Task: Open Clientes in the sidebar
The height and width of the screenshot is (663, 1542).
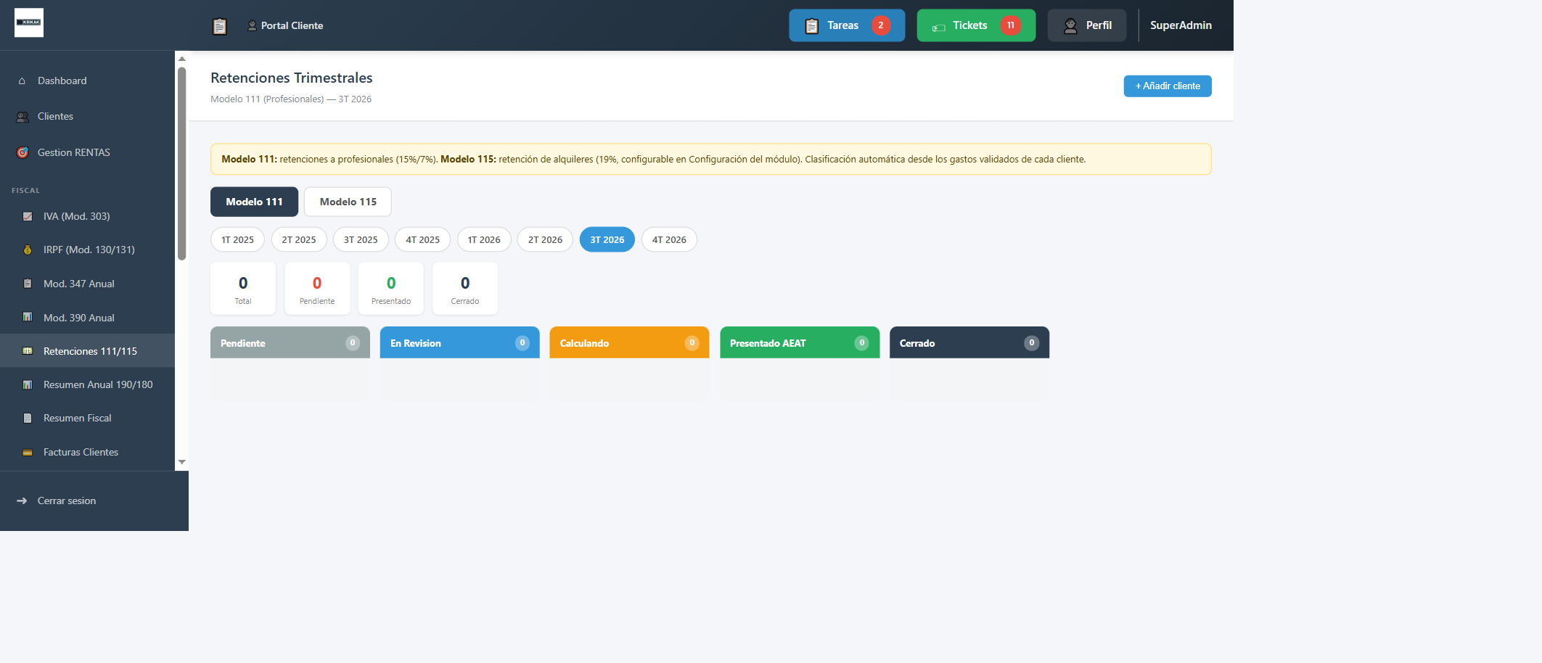Action: 87,116
